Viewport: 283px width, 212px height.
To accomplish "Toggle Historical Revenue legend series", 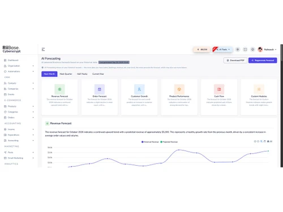I will tap(150, 142).
